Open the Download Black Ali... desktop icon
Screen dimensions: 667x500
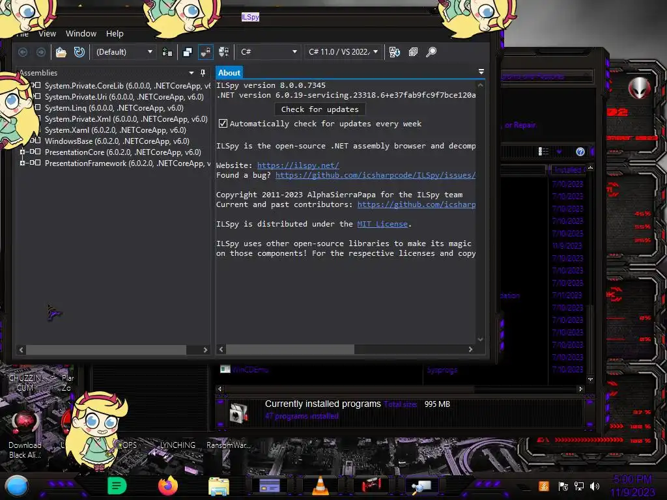click(25, 434)
